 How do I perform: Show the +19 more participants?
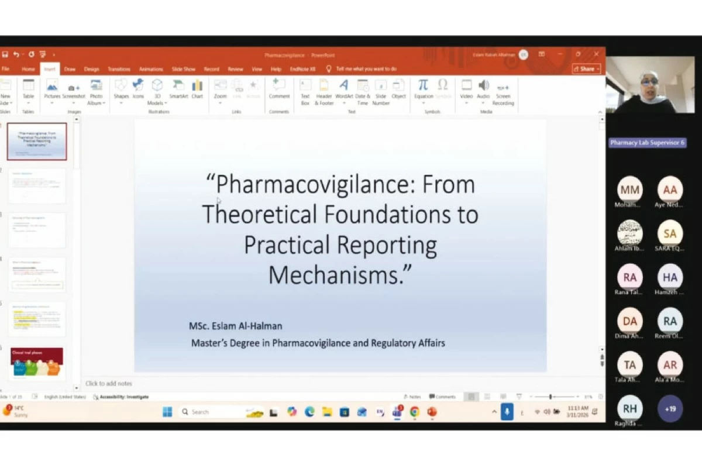pos(670,409)
